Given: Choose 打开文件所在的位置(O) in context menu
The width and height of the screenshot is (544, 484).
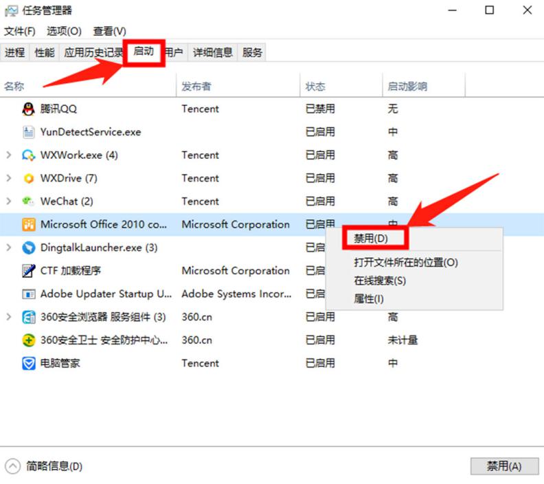Looking at the screenshot, I should [405, 263].
